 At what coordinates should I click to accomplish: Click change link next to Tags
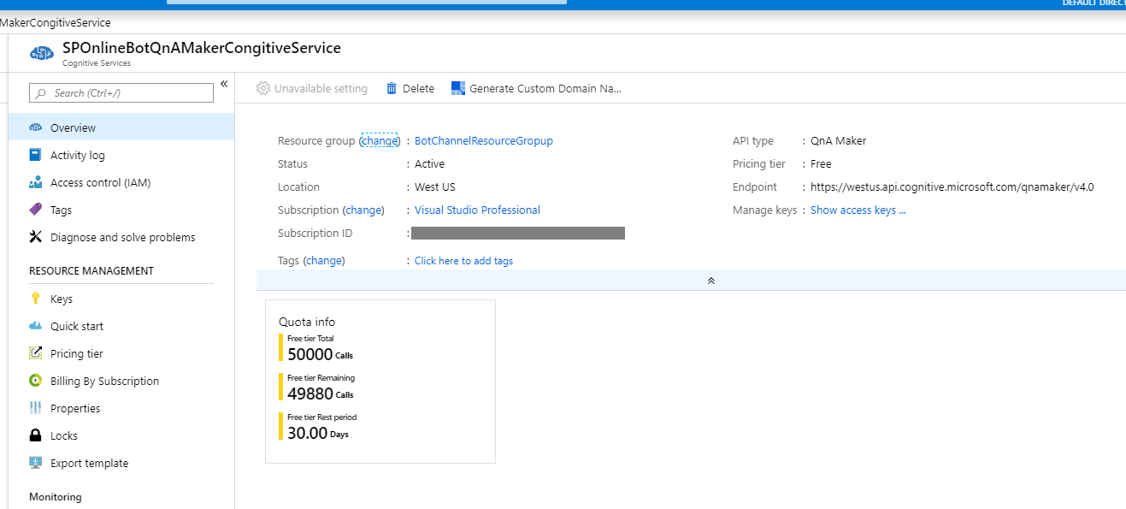324,260
